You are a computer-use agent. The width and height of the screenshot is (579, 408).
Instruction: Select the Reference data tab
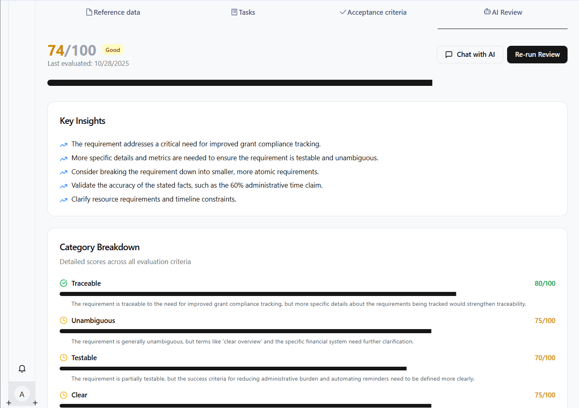pyautogui.click(x=114, y=12)
